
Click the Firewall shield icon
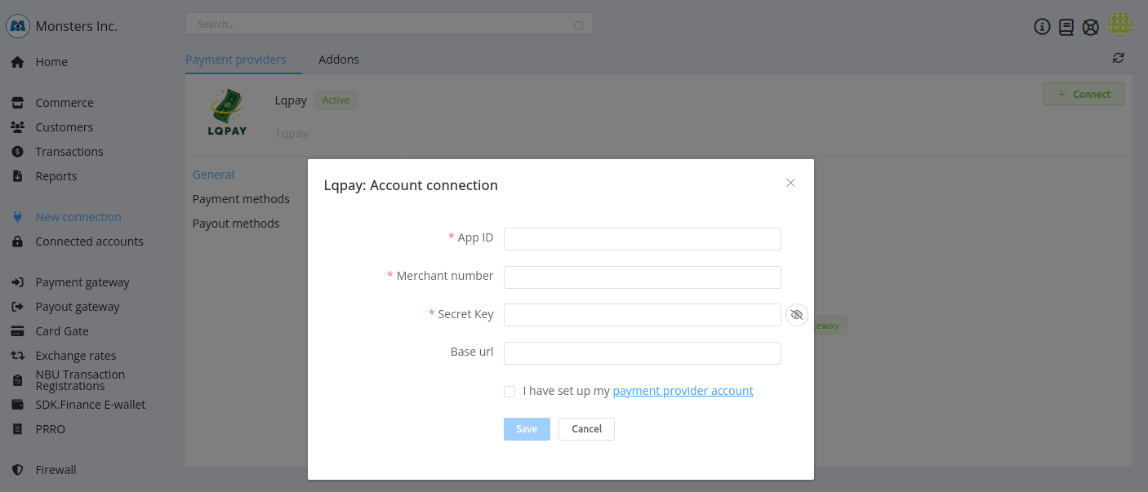pyautogui.click(x=17, y=470)
